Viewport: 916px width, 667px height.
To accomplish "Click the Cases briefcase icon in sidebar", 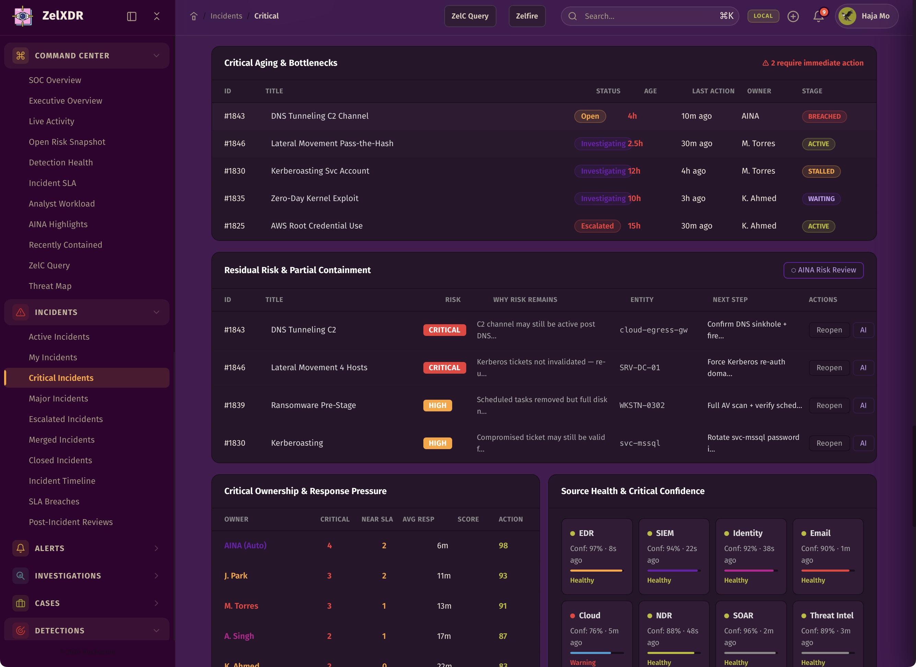I will (21, 603).
